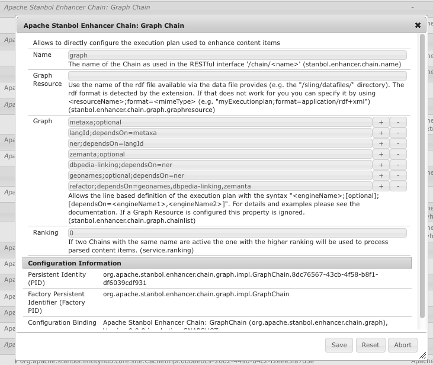Close the Graph Chain dialog with X
This screenshot has height=365, width=433.
(x=418, y=25)
